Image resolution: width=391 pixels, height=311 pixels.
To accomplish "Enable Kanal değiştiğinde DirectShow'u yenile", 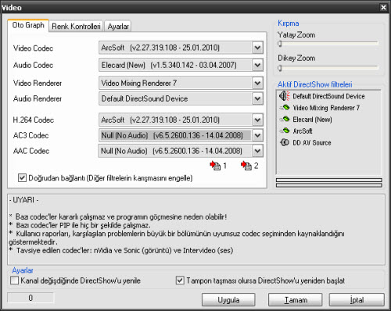I will pyautogui.click(x=14, y=281).
